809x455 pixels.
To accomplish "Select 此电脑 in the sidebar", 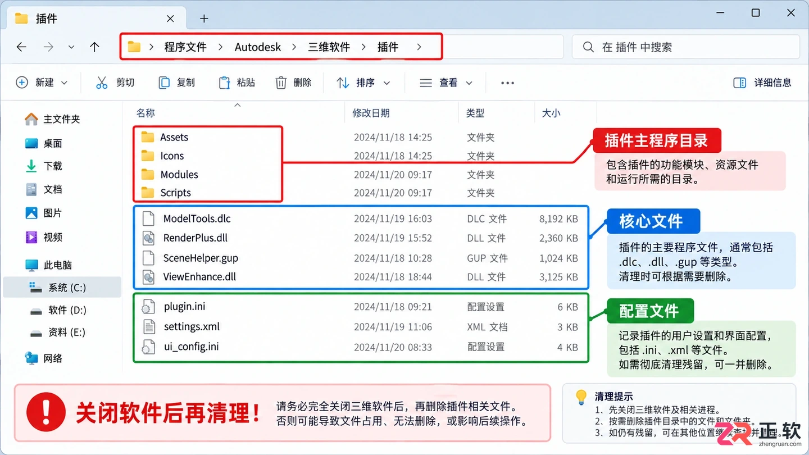I will click(49, 265).
